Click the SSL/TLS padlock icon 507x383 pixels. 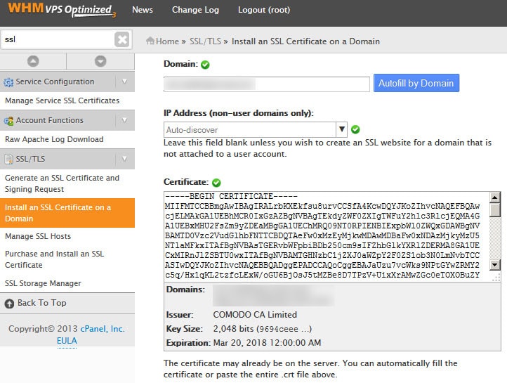tap(9, 160)
